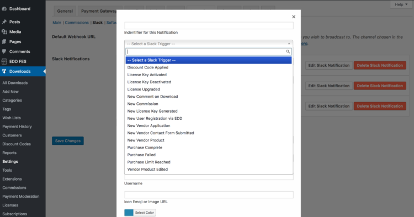
Task: Click the EDD FES storefront icon
Action: [x=4, y=61]
